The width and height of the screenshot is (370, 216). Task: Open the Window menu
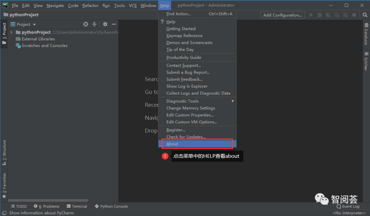click(148, 5)
